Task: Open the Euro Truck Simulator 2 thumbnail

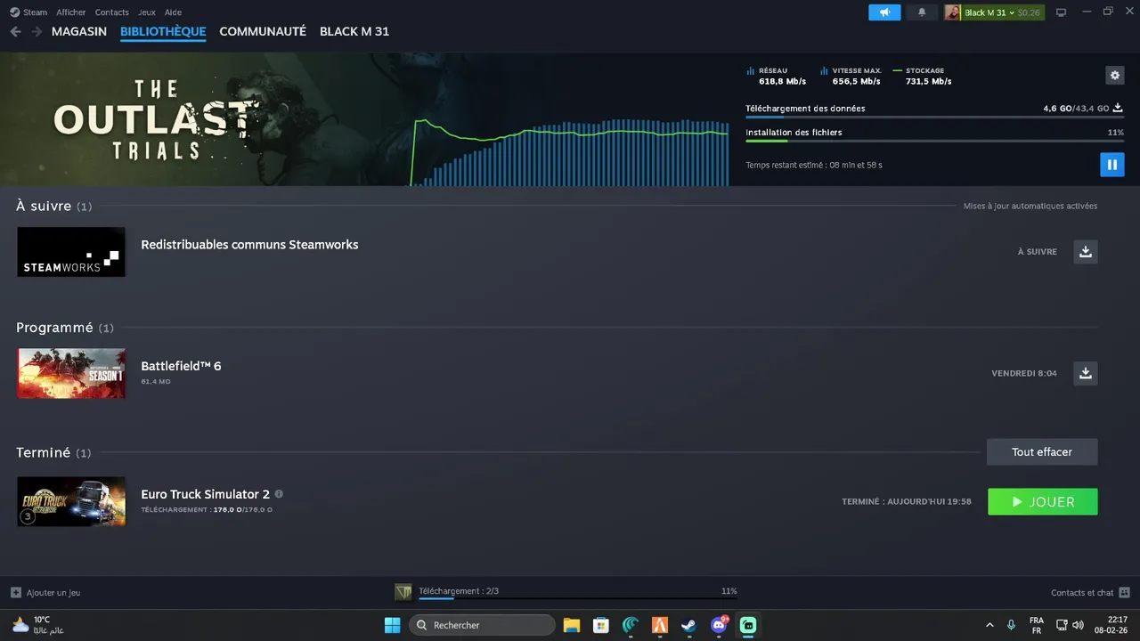Action: (71, 501)
